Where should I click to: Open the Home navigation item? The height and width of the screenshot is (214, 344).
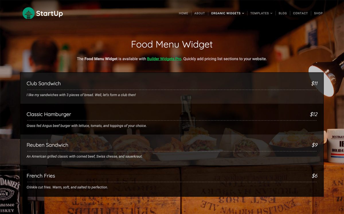click(x=183, y=13)
